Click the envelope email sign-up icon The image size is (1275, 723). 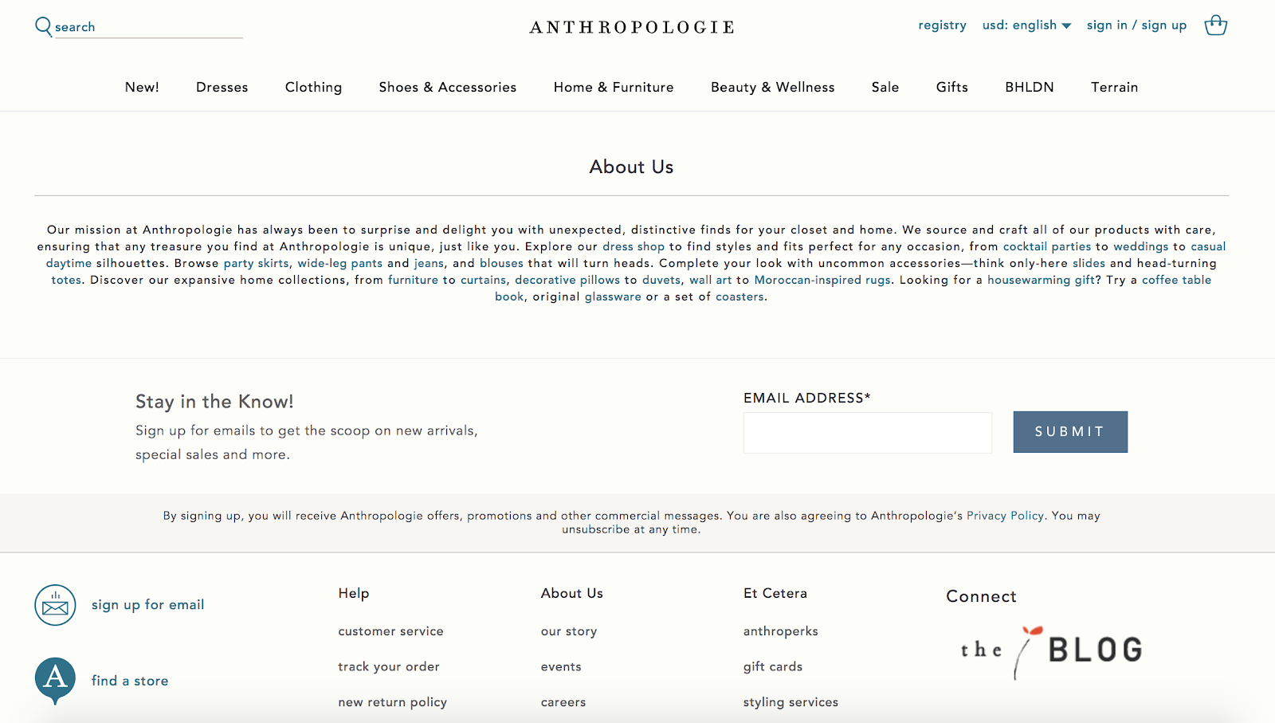pyautogui.click(x=55, y=605)
